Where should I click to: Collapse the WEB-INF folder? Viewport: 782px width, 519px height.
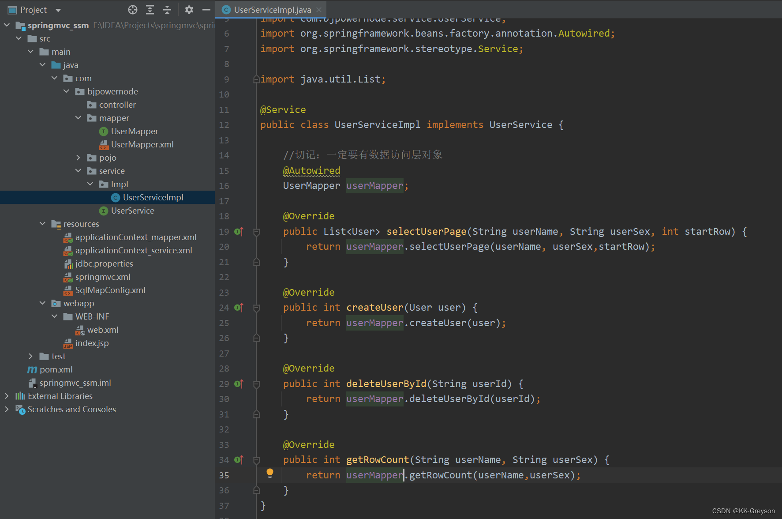54,316
